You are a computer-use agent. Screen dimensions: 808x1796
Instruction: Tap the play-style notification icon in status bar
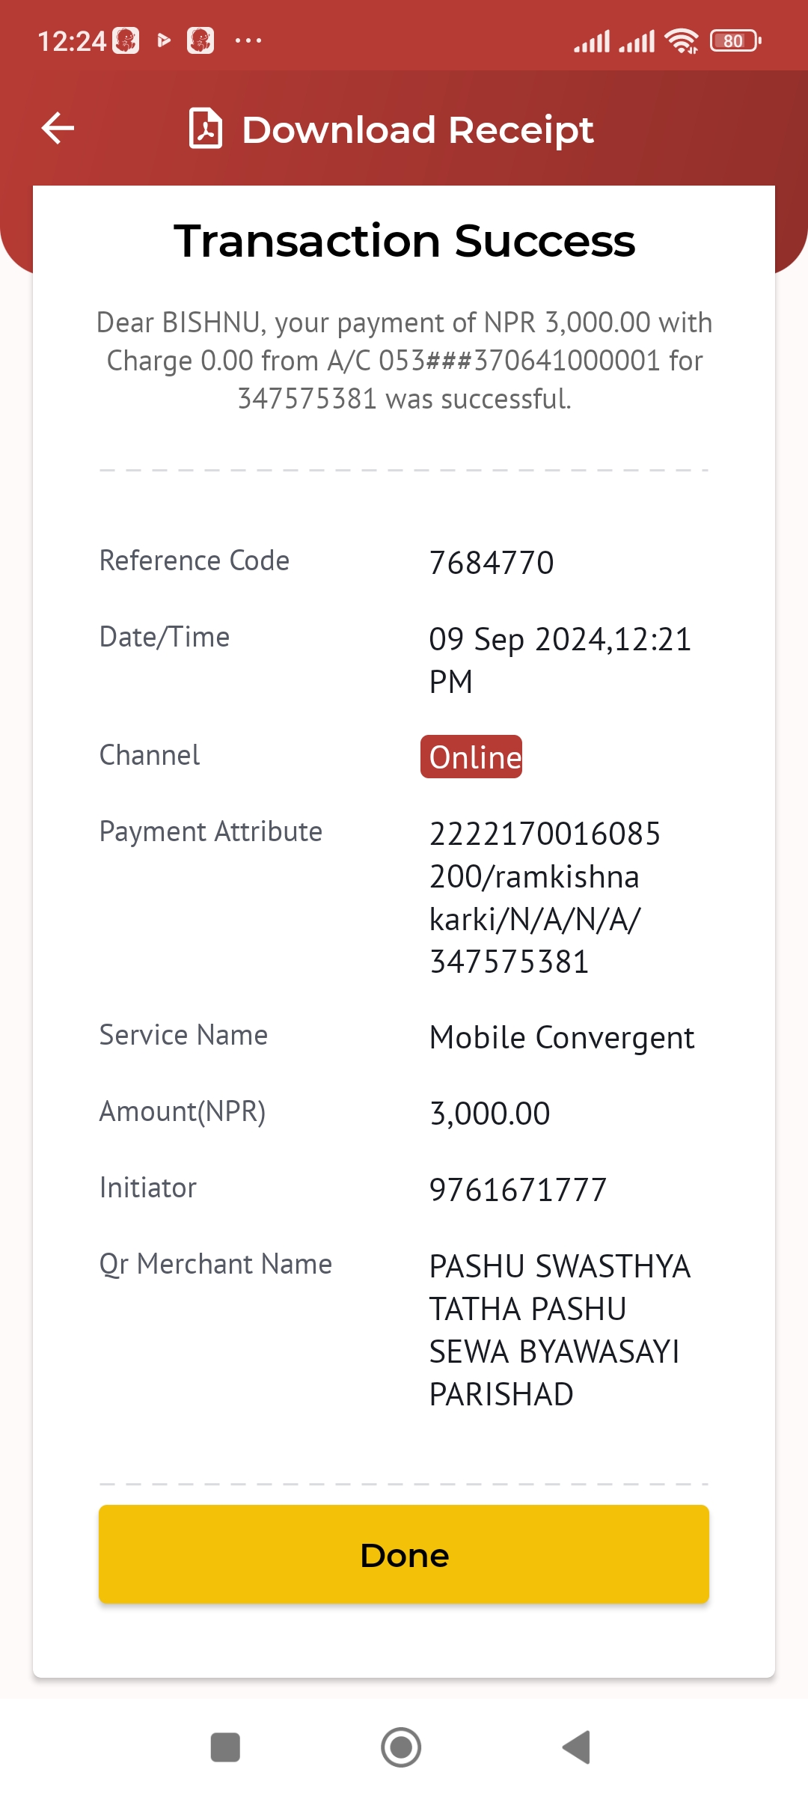click(164, 40)
